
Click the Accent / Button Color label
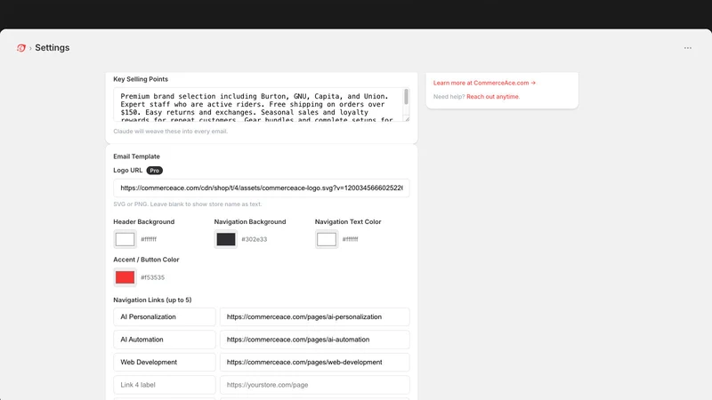146,260
